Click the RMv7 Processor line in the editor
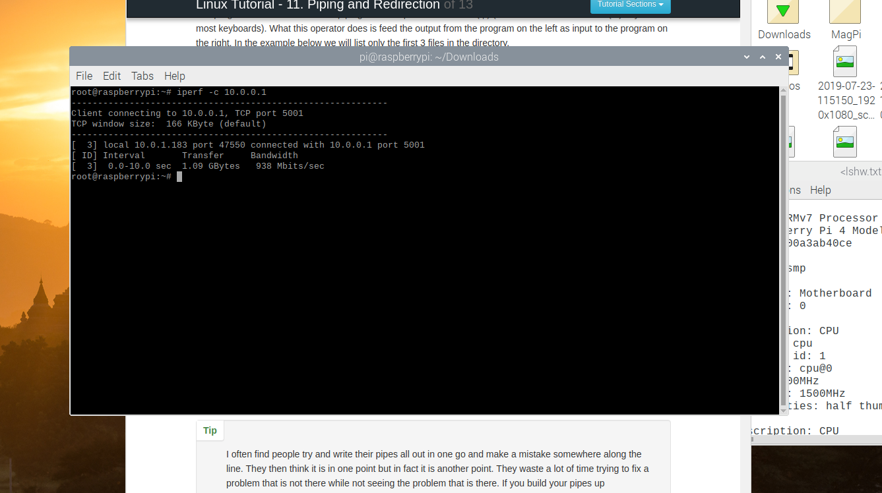The height and width of the screenshot is (493, 882). tap(833, 218)
